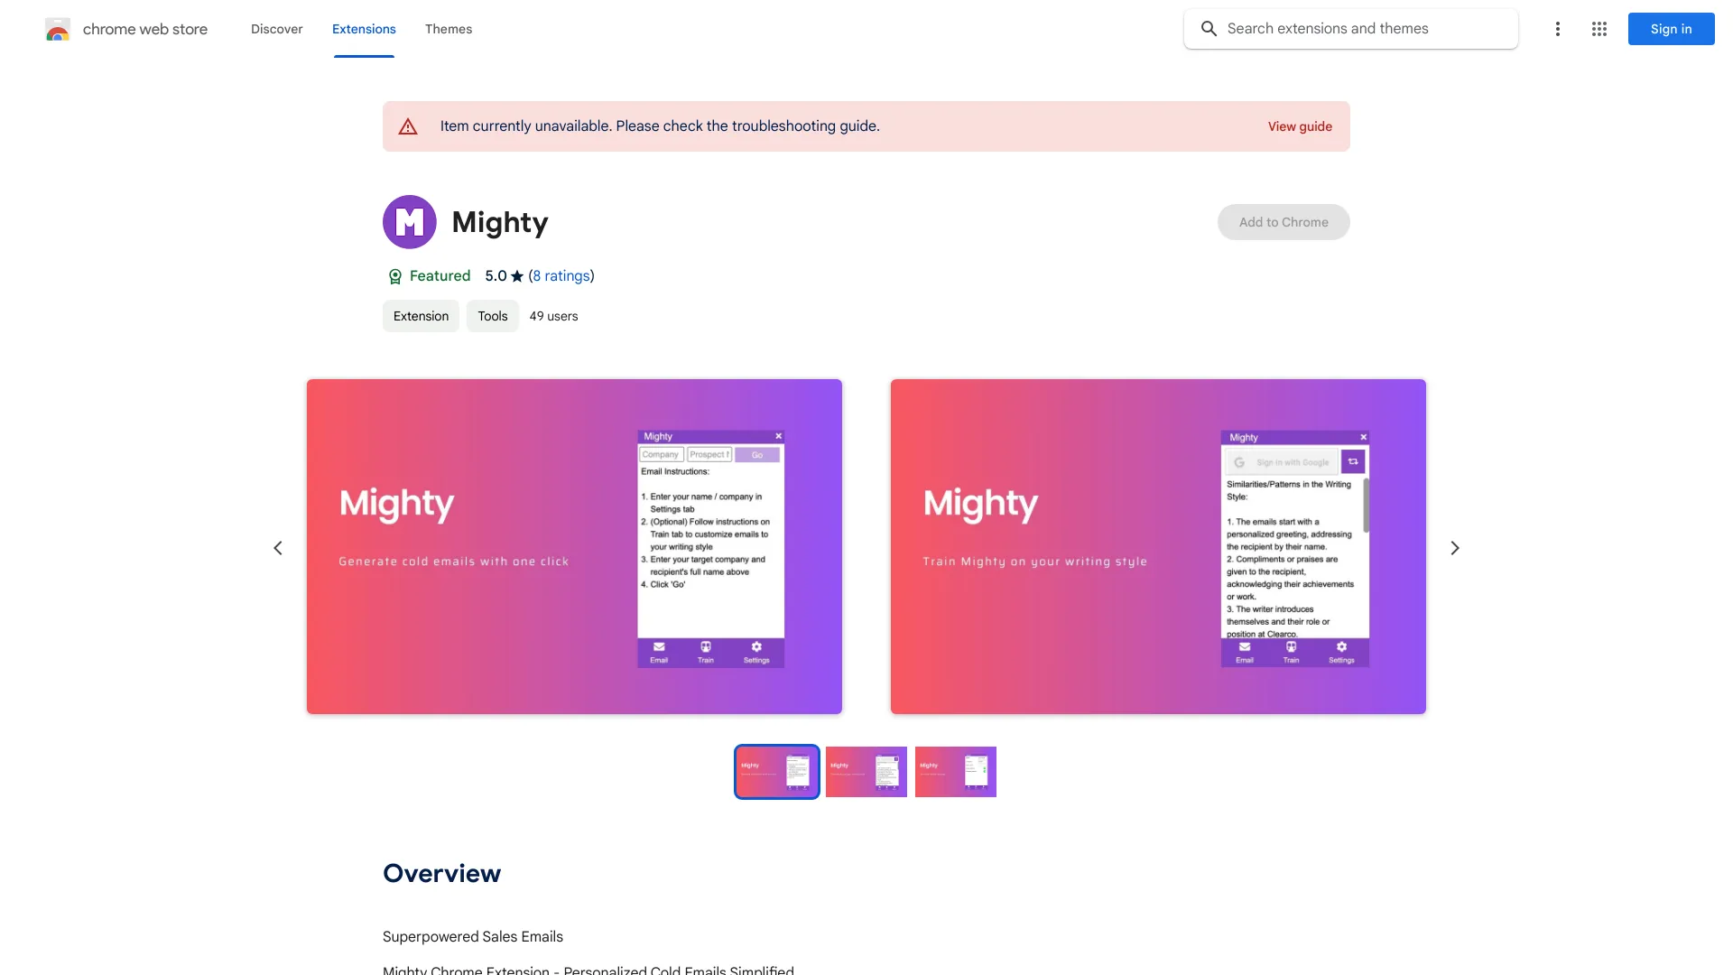
Task: Select the second carousel thumbnail
Action: [x=866, y=772]
